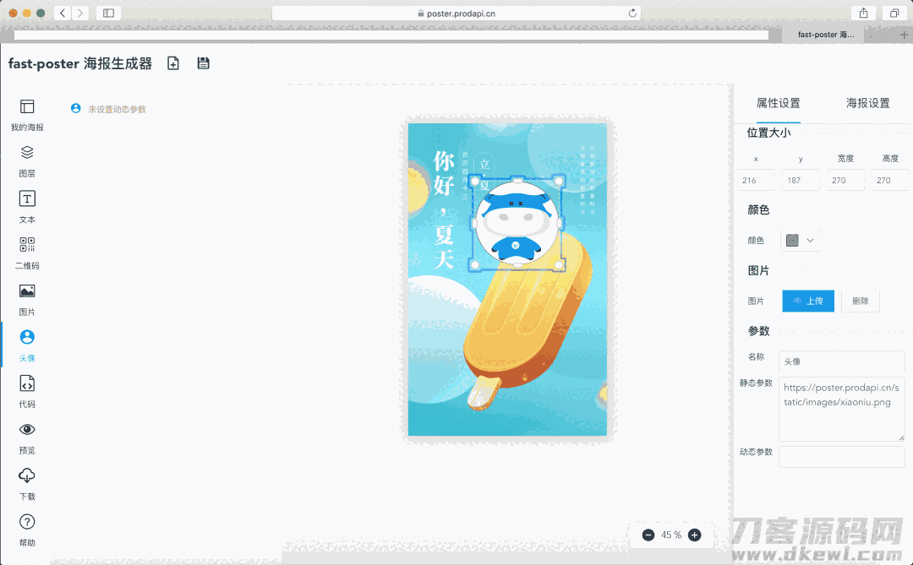Select the 图片 (Image) tool
Viewport: 913px width, 565px height.
pyautogui.click(x=27, y=299)
